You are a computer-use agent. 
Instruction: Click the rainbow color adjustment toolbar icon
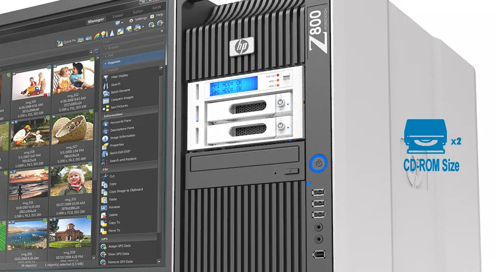(97, 36)
